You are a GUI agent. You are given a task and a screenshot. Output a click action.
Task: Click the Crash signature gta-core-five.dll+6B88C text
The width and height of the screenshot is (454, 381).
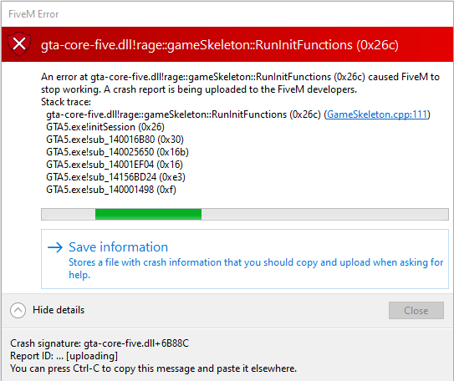click(99, 343)
